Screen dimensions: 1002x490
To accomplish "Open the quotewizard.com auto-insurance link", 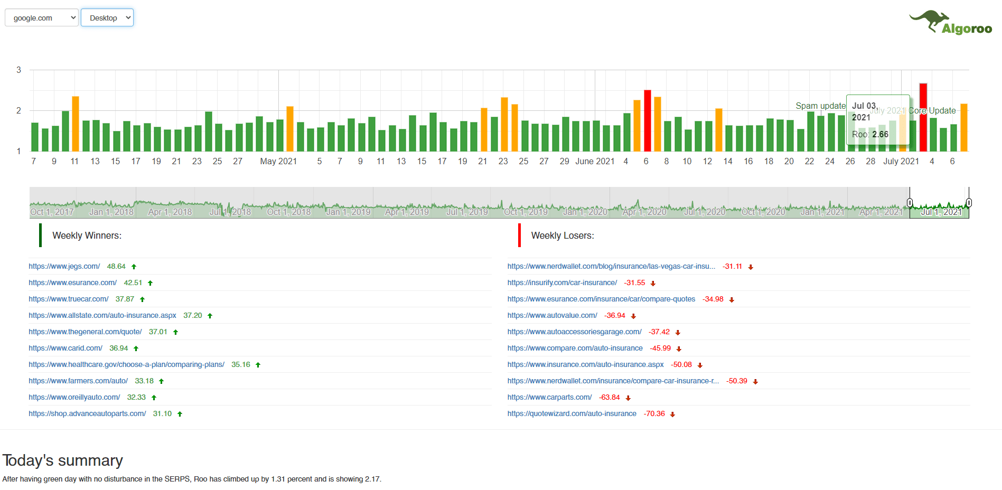I will point(572,413).
